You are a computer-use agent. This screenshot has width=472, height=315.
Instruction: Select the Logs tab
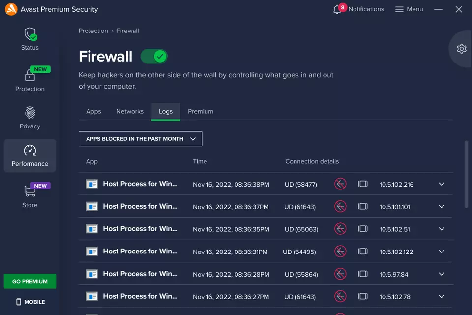pyautogui.click(x=166, y=112)
